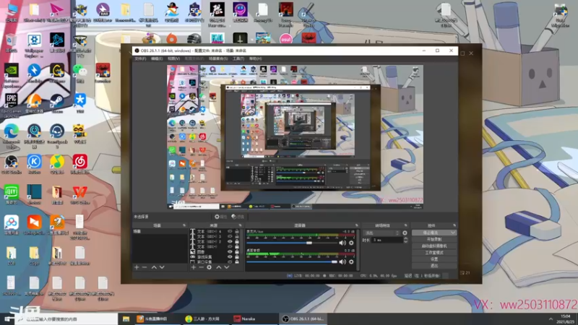Open transition properties gear icon
The width and height of the screenshot is (578, 325).
(405, 233)
